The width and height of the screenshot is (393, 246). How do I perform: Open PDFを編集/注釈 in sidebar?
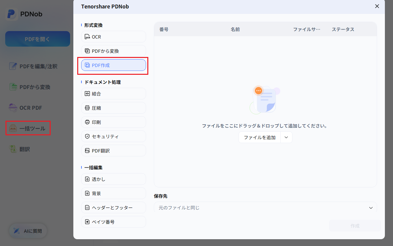click(33, 66)
